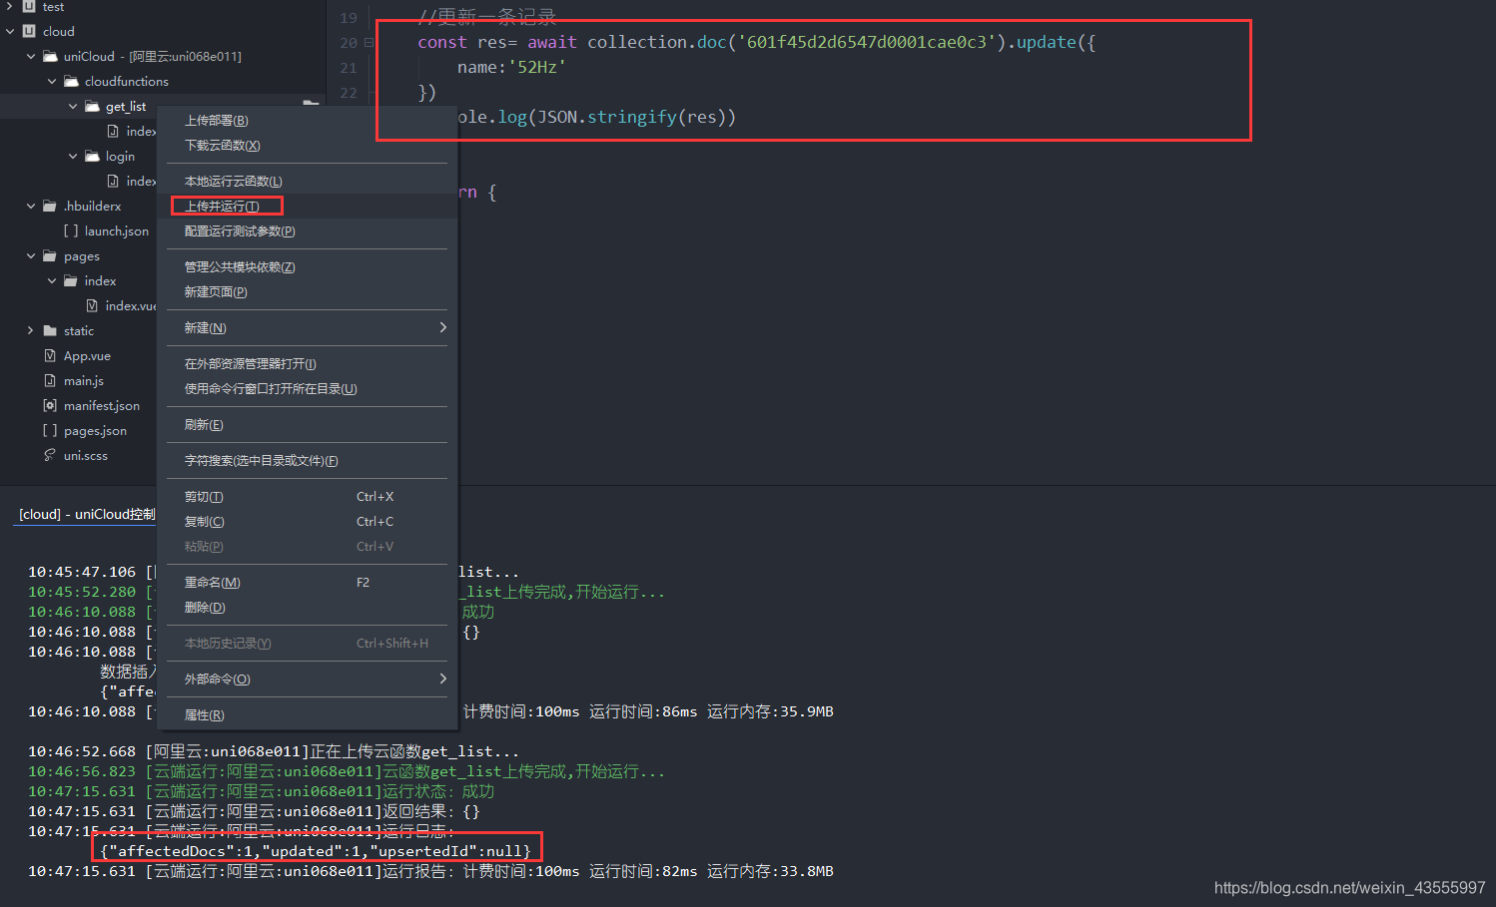The height and width of the screenshot is (907, 1496).
Task: Click the index.vue file icon
Action: [92, 305]
